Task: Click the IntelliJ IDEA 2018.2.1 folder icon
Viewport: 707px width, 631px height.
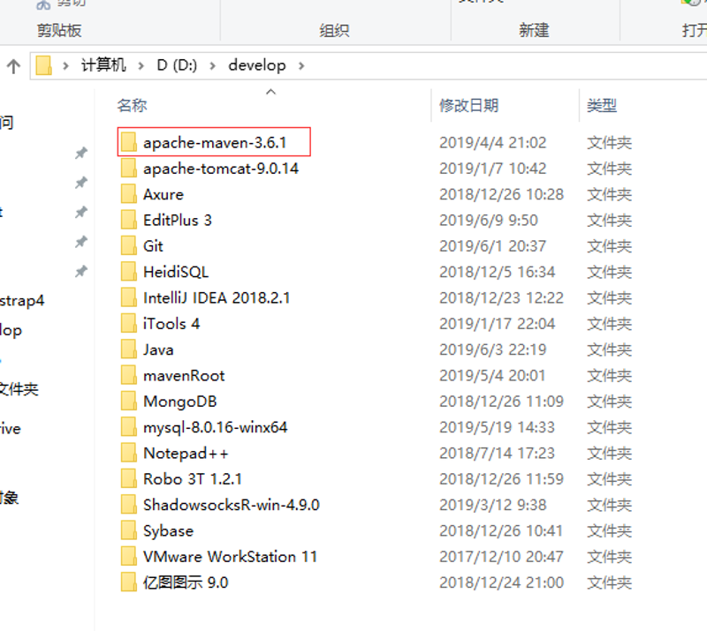Action: (x=128, y=297)
